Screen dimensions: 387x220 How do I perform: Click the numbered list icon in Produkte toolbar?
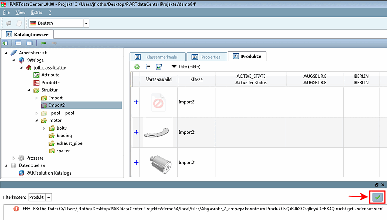148,67
